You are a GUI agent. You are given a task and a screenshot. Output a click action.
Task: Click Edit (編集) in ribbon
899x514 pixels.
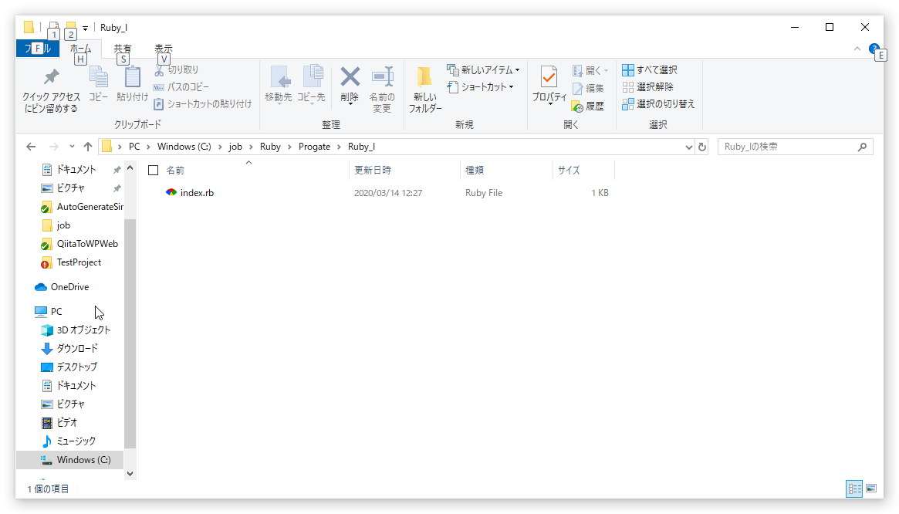pyautogui.click(x=588, y=88)
